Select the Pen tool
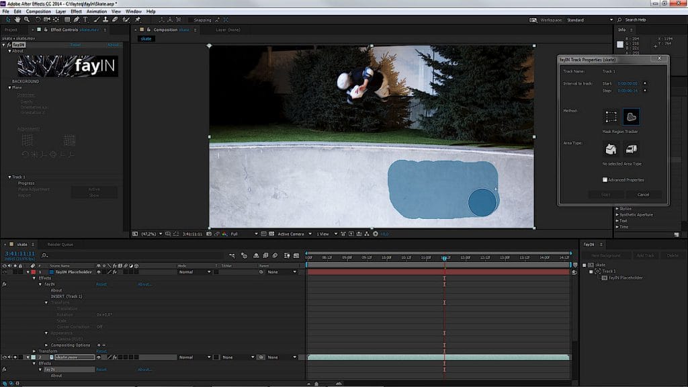Viewport: 688px width, 387px height. pos(76,20)
